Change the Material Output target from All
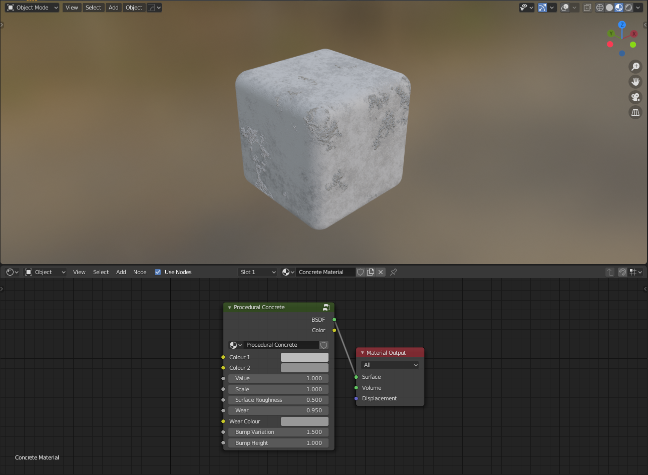This screenshot has height=475, width=648. point(390,364)
